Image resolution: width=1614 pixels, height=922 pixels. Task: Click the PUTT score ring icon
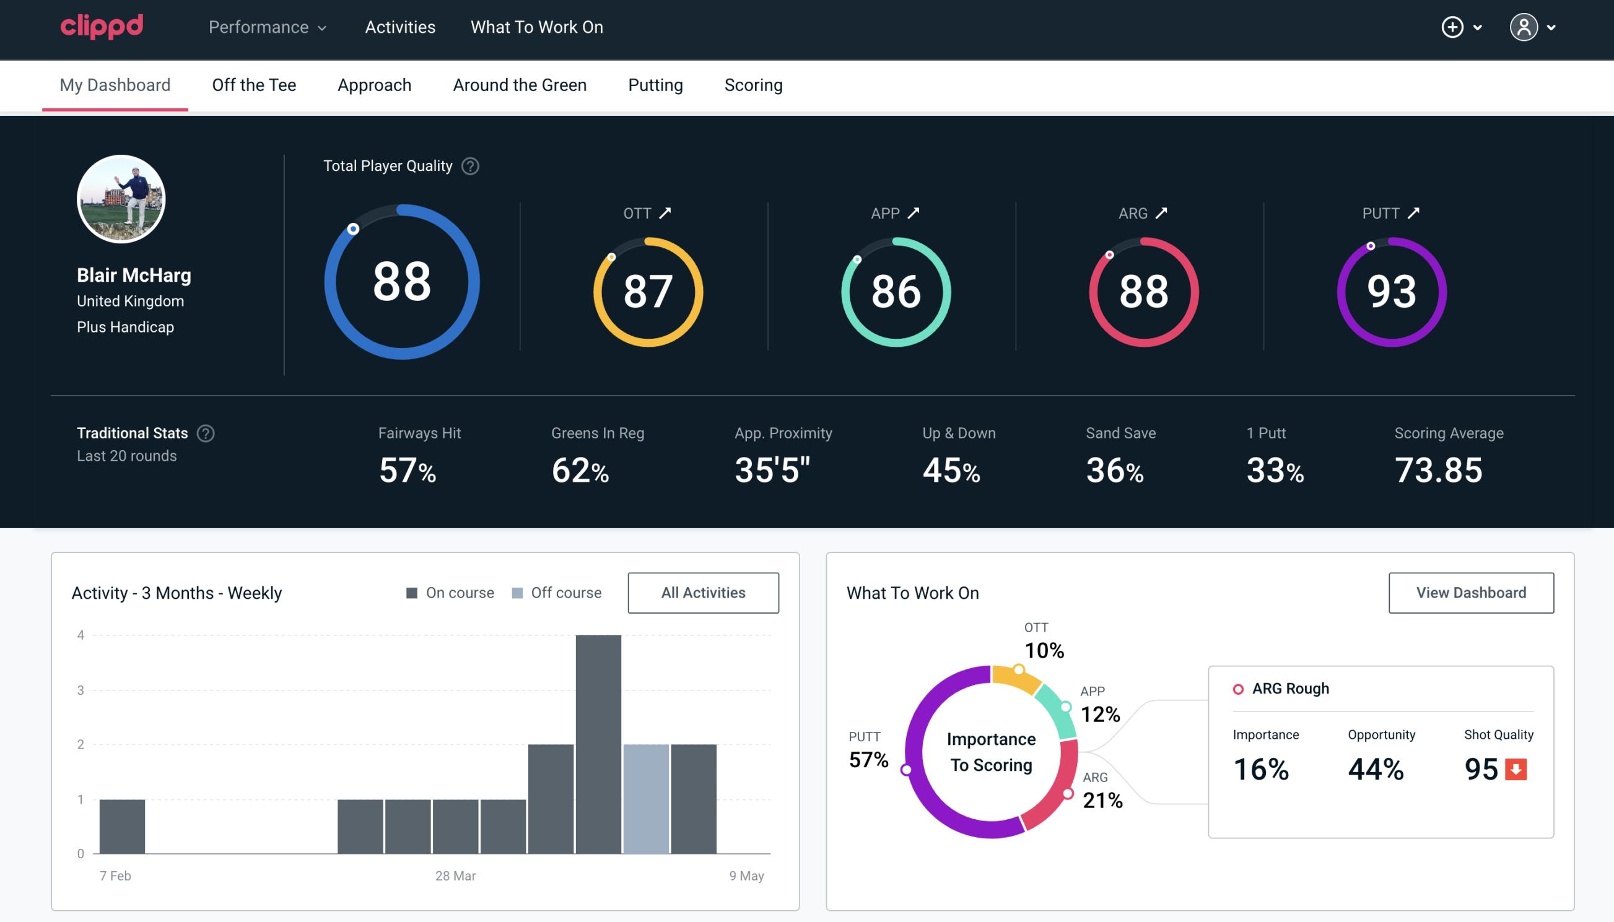click(x=1391, y=290)
